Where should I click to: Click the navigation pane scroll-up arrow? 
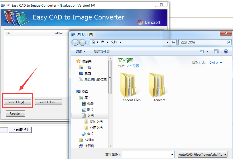(110, 58)
